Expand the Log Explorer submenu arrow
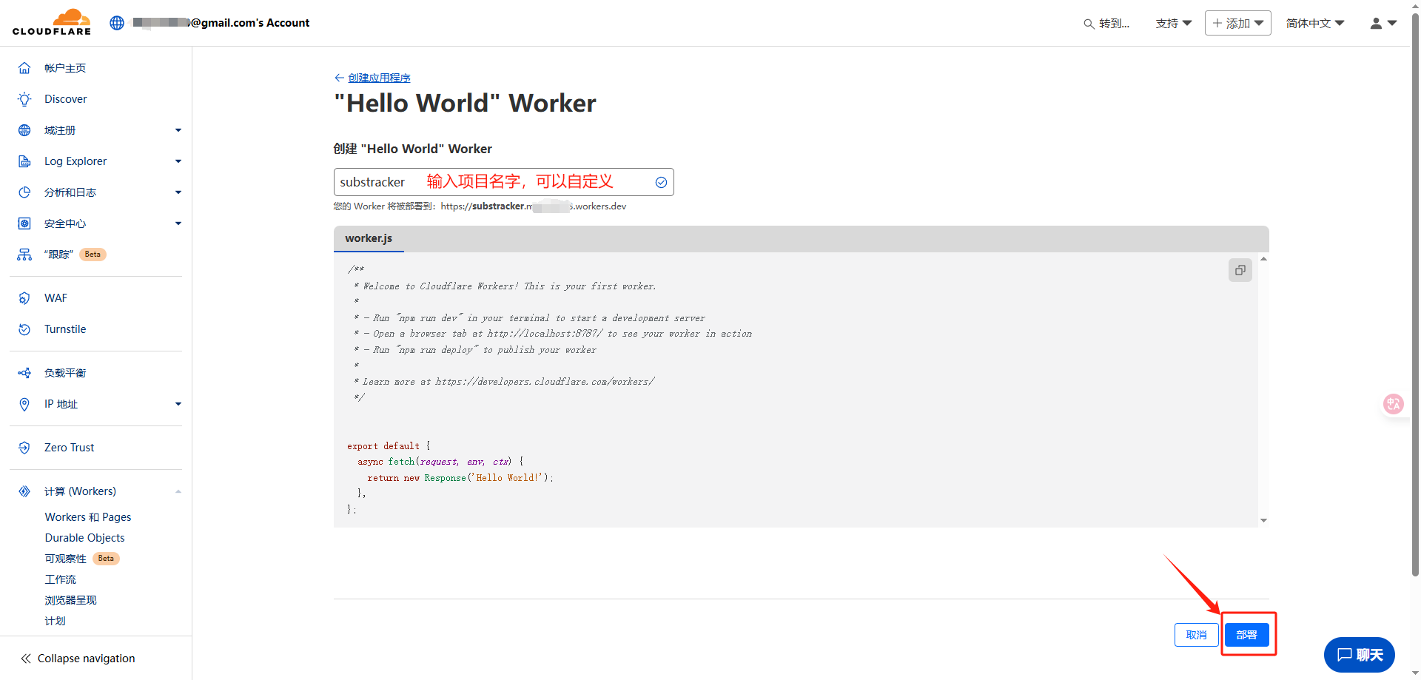The height and width of the screenshot is (680, 1421). pos(178,161)
